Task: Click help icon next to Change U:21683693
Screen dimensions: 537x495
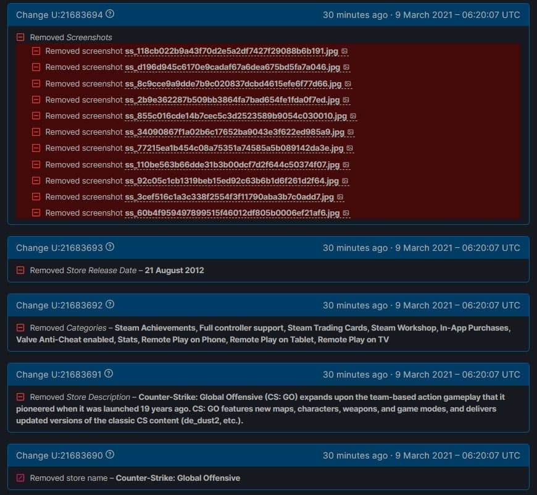Action: click(x=110, y=247)
